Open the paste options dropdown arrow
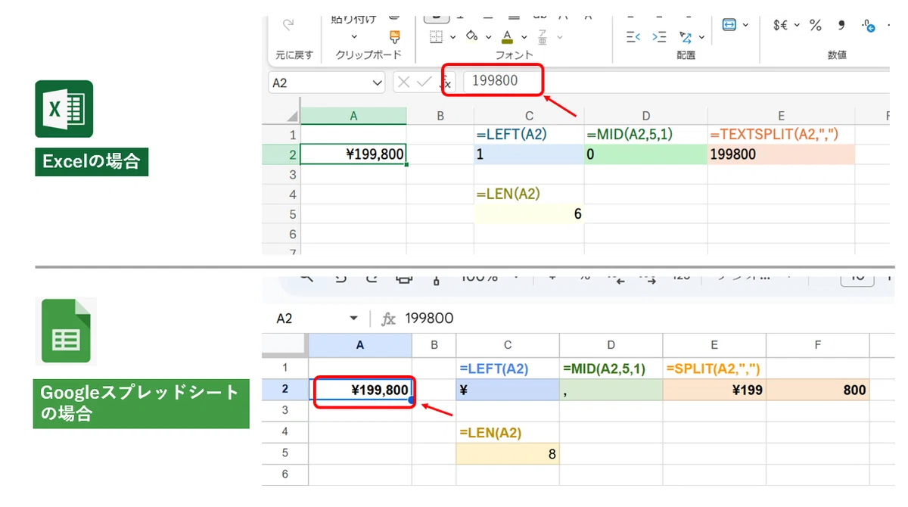The height and width of the screenshot is (507, 908). (354, 36)
